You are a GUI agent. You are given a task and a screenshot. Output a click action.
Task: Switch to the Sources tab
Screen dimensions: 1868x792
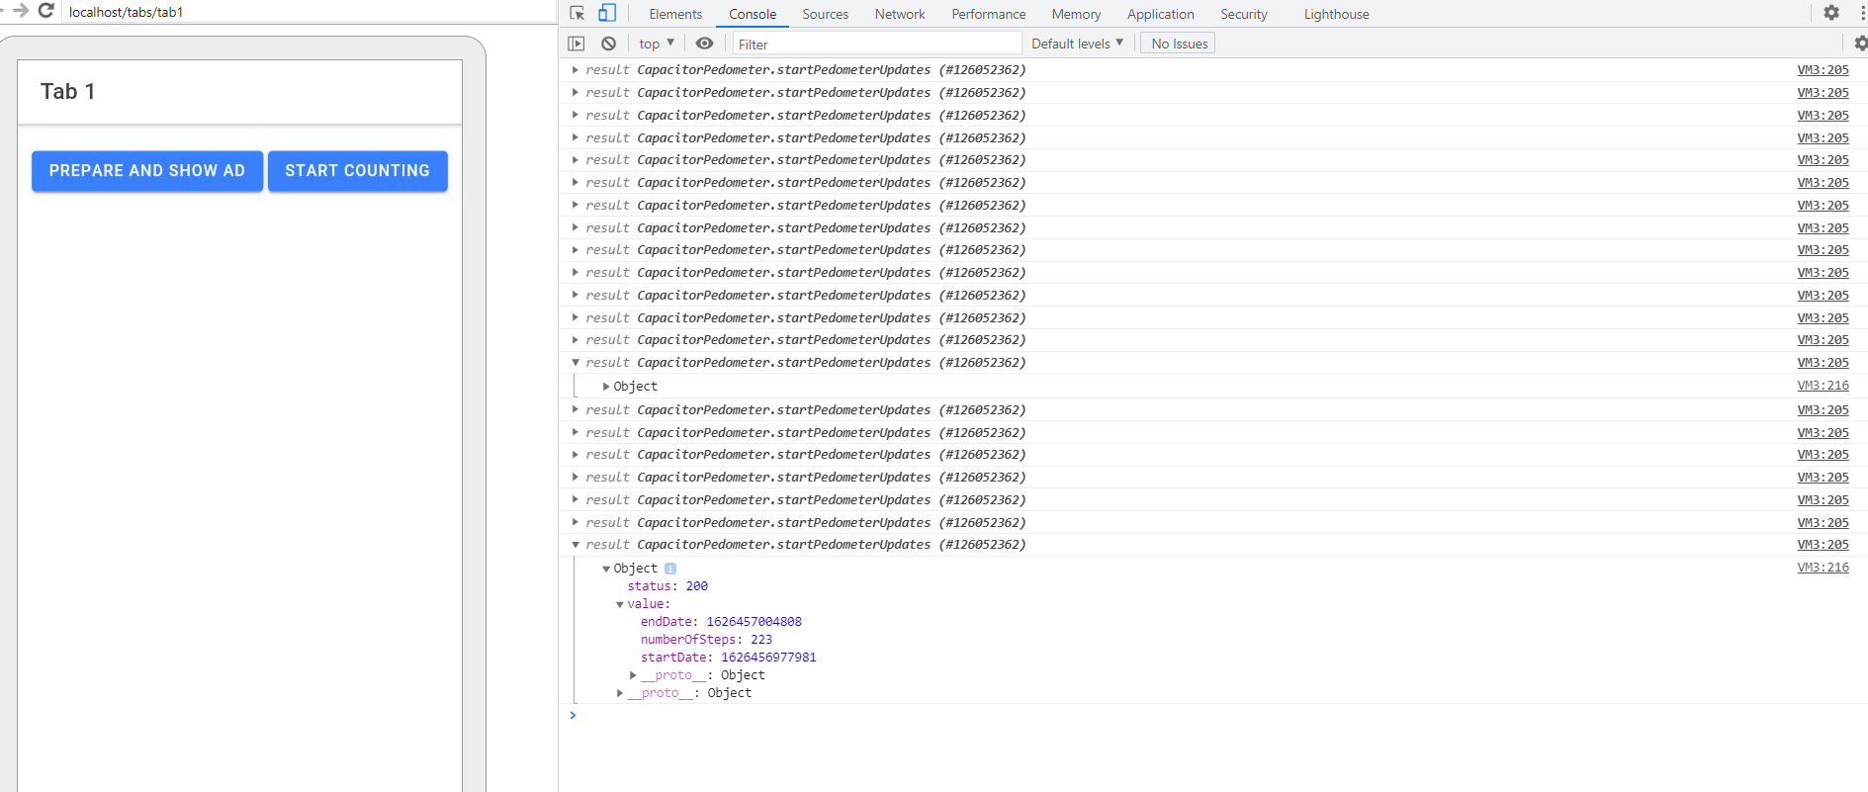(826, 14)
